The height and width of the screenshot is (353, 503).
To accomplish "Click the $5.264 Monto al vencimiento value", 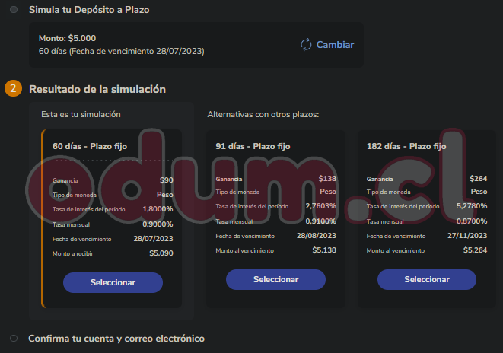I will pos(475,250).
